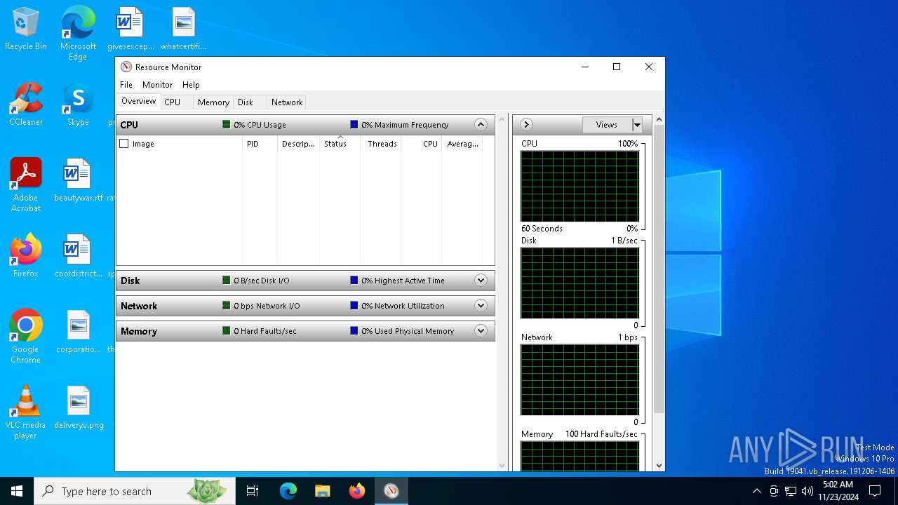
Task: Open Adobe Acrobat desktop shortcut
Action: point(26,185)
